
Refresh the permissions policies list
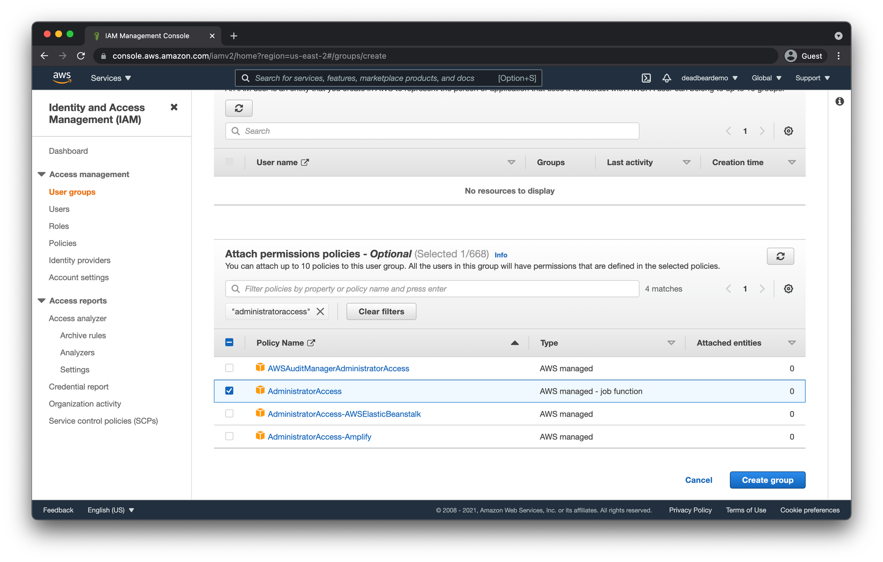click(x=780, y=256)
